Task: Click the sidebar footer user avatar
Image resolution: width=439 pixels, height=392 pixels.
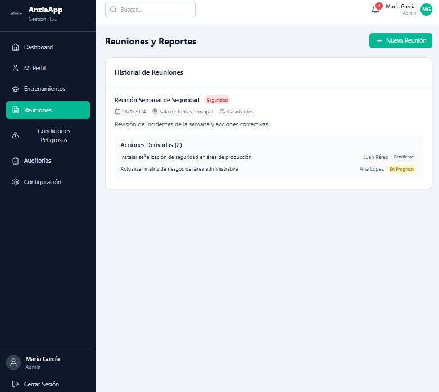Action: [x=13, y=362]
